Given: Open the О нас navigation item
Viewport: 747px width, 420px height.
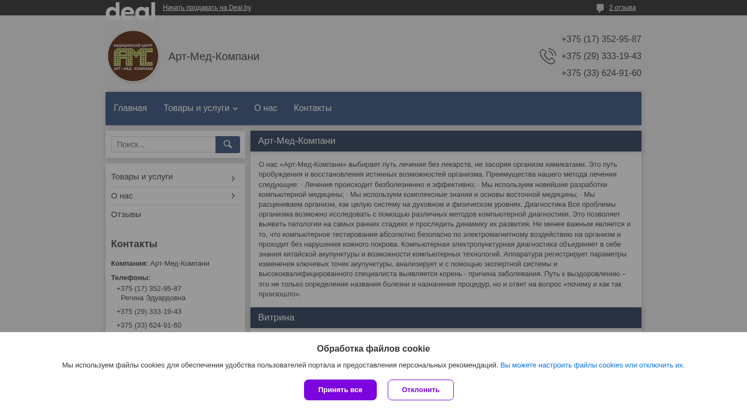Looking at the screenshot, I should point(266,108).
